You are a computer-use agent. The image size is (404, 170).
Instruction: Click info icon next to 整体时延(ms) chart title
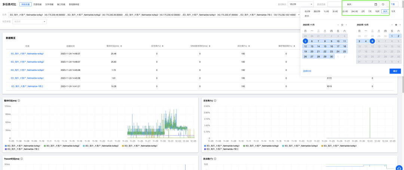(19, 101)
